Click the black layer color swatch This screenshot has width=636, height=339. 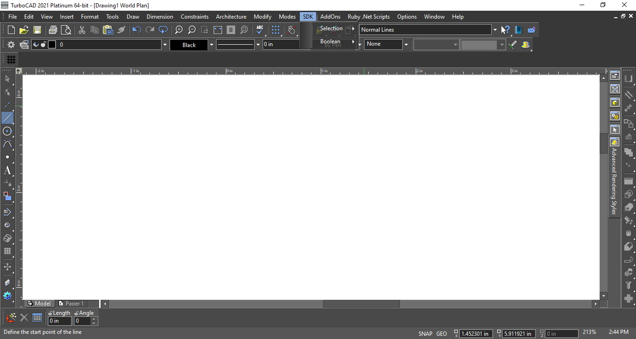(52, 45)
